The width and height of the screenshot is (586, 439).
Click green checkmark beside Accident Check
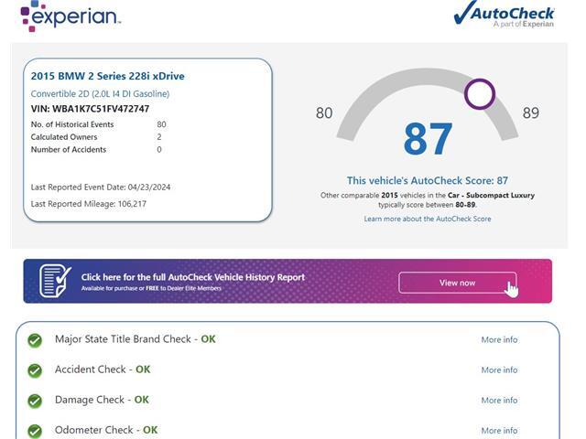[x=35, y=370]
